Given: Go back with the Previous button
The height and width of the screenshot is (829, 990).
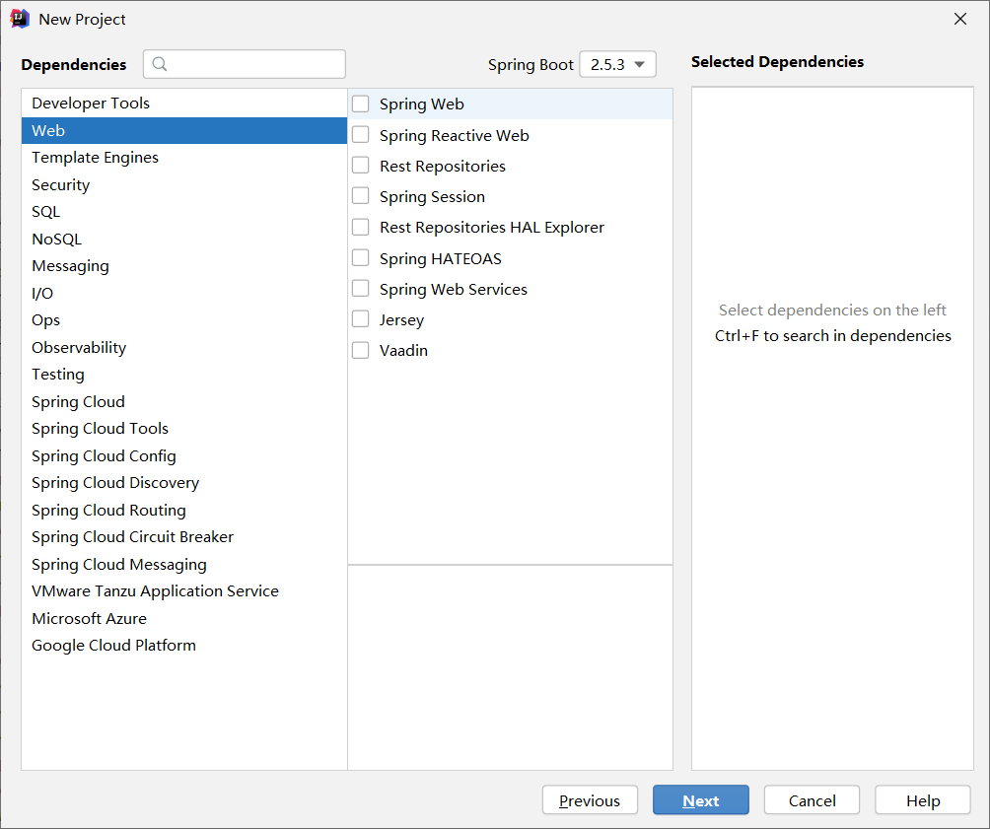Looking at the screenshot, I should [590, 800].
